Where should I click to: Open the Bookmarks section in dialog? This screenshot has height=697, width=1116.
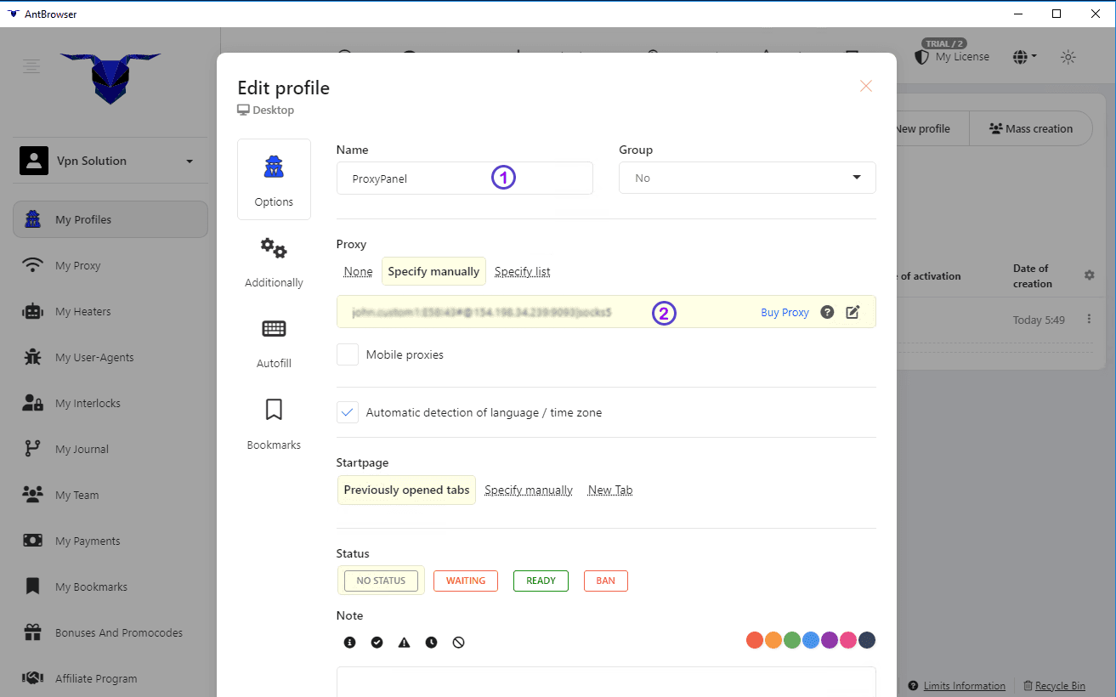[274, 423]
